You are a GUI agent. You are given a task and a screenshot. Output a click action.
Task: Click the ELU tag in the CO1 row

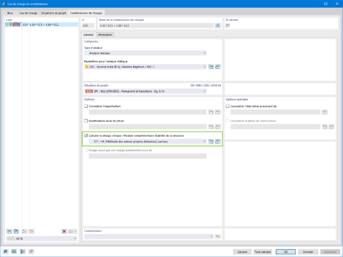(x=17, y=24)
